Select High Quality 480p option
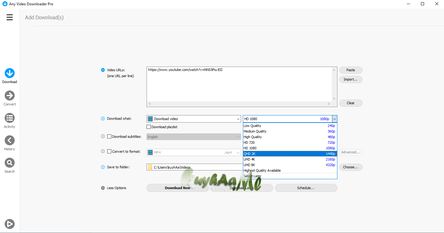Screen dimensions: 444x233 (x=290, y=137)
